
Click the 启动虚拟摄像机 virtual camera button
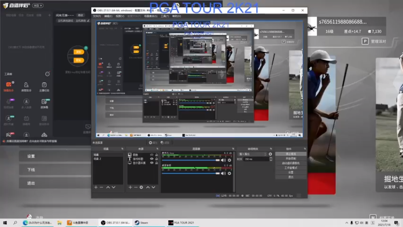[x=291, y=163]
